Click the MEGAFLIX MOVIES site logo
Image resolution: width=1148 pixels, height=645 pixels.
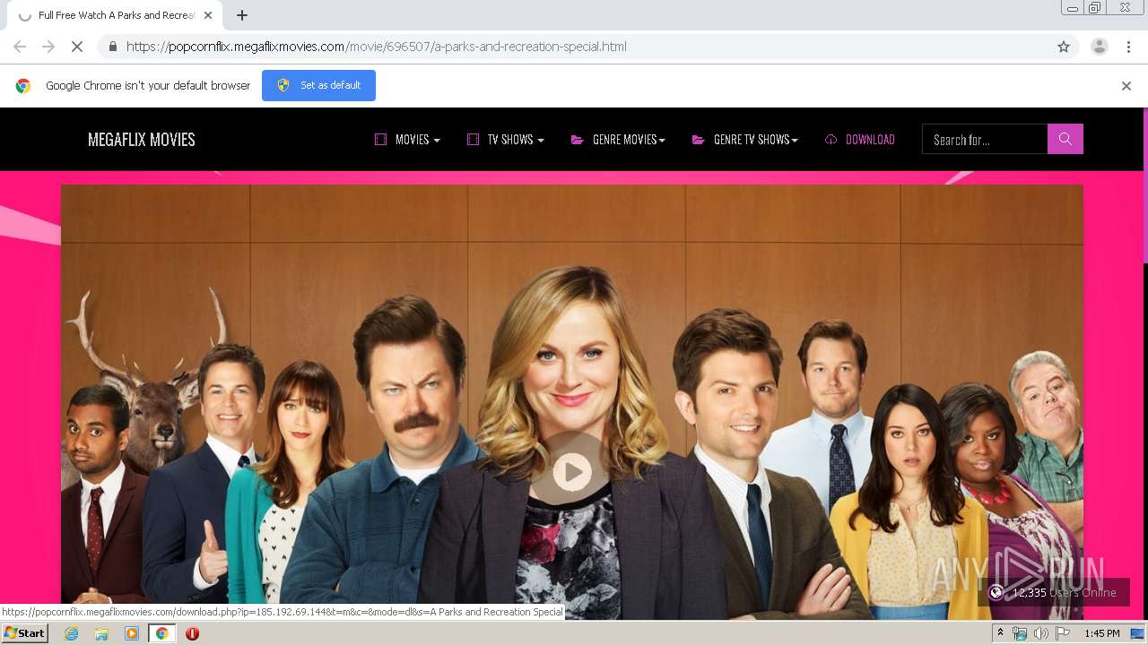point(142,140)
